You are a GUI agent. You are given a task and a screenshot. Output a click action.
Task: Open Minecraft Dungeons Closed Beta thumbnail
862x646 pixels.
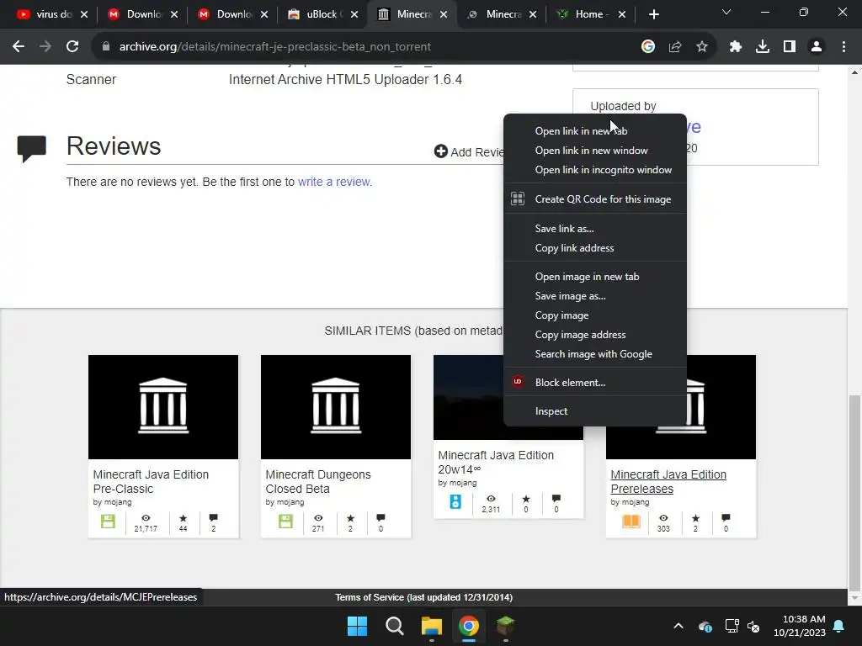(336, 406)
